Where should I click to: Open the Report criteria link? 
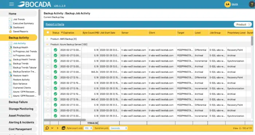(x=55, y=24)
